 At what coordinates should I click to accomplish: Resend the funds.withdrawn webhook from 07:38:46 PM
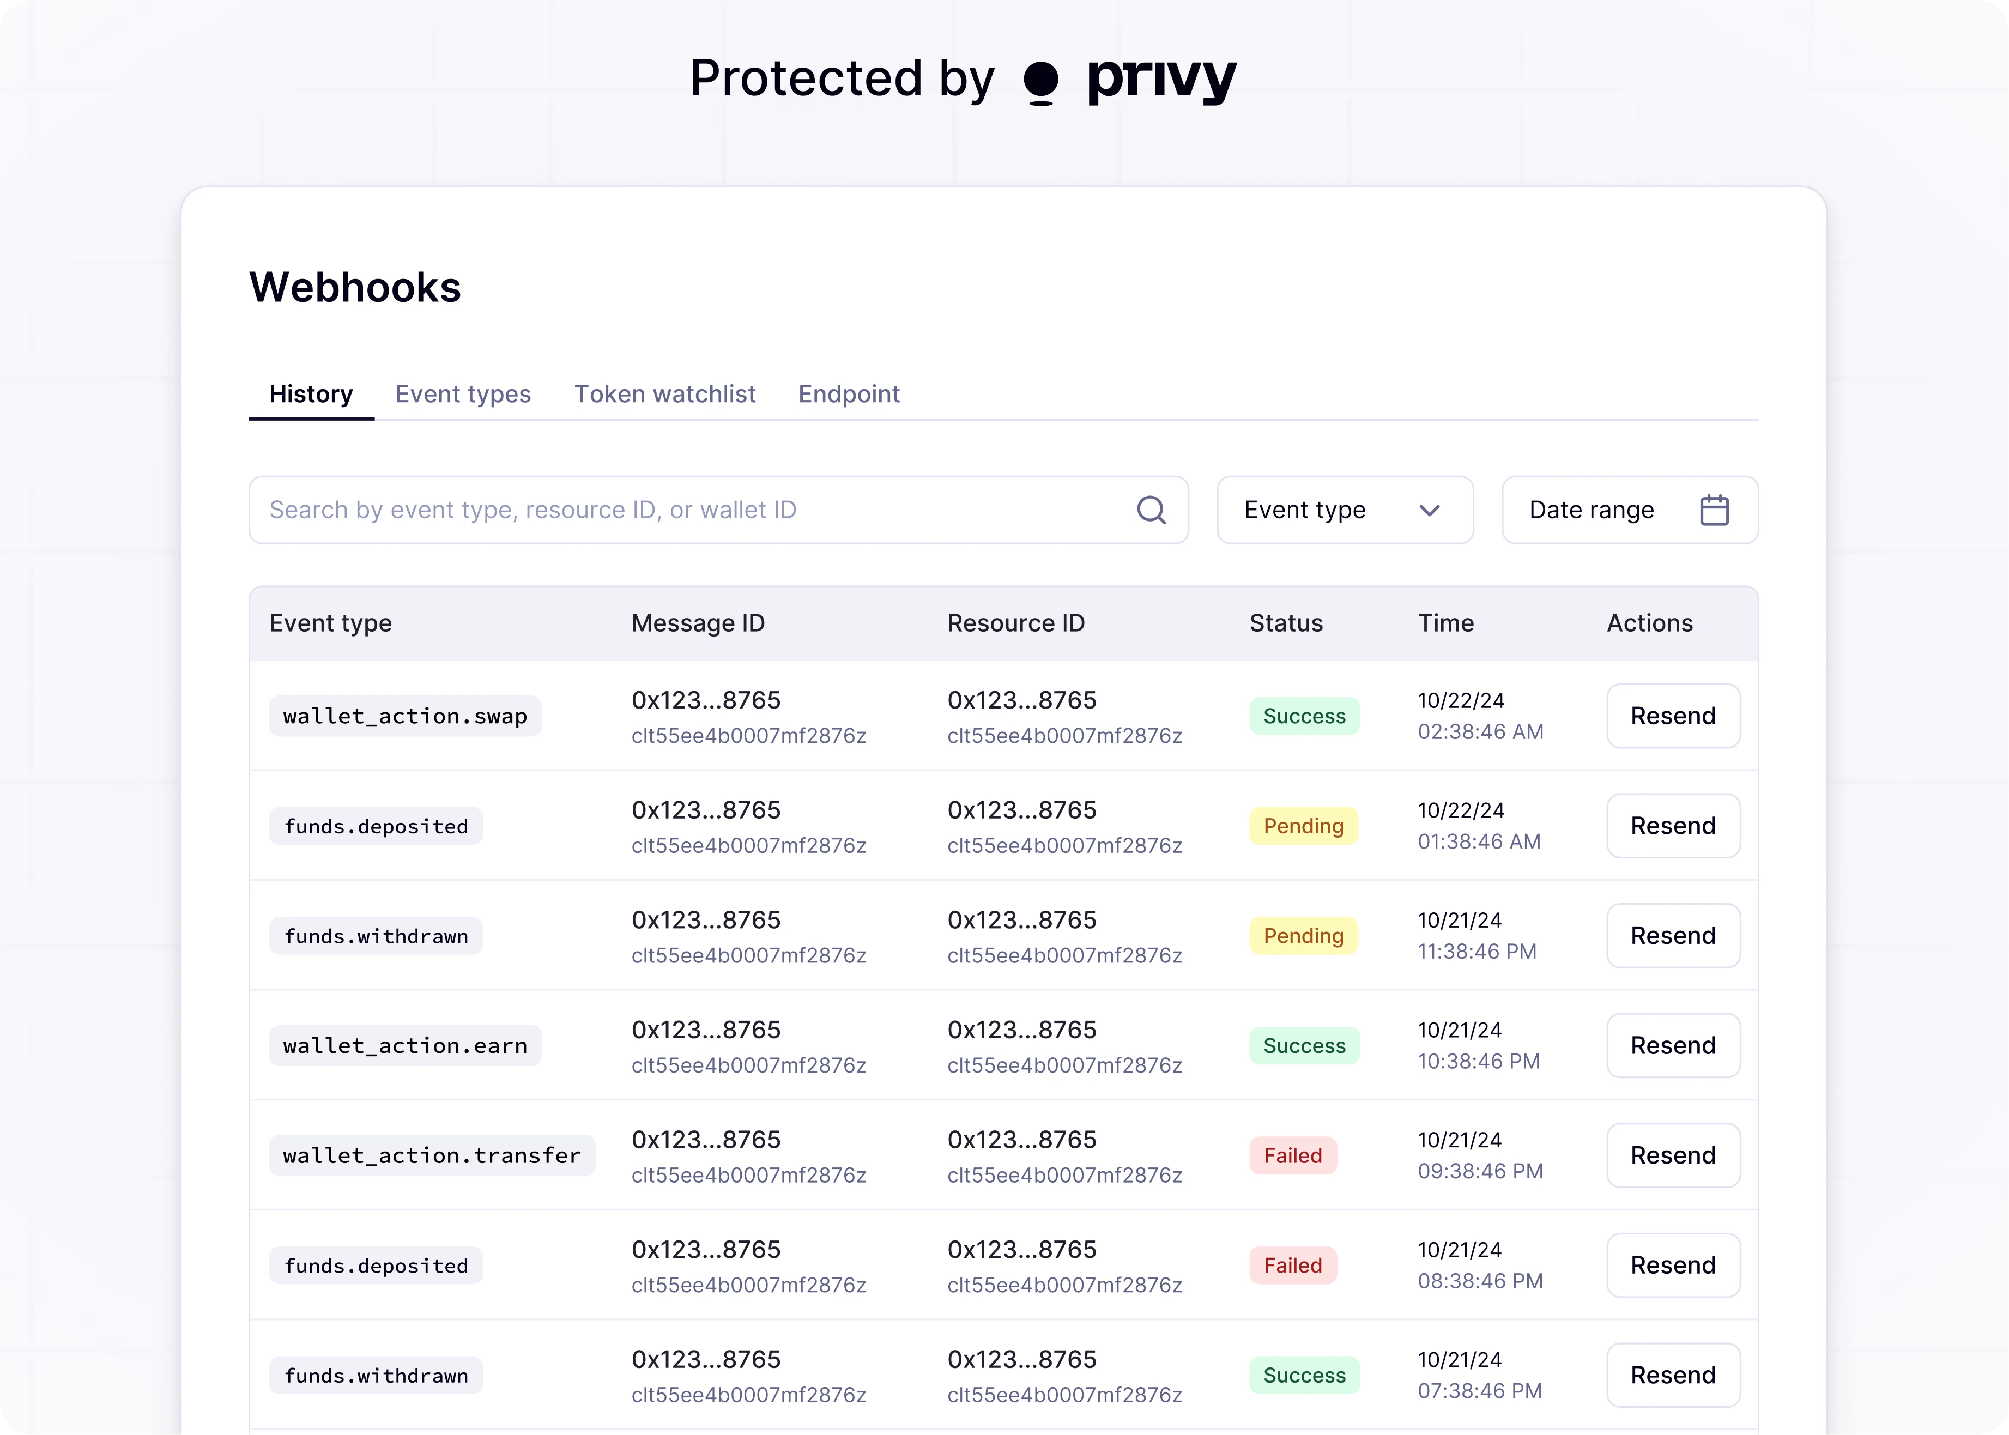[1673, 1375]
